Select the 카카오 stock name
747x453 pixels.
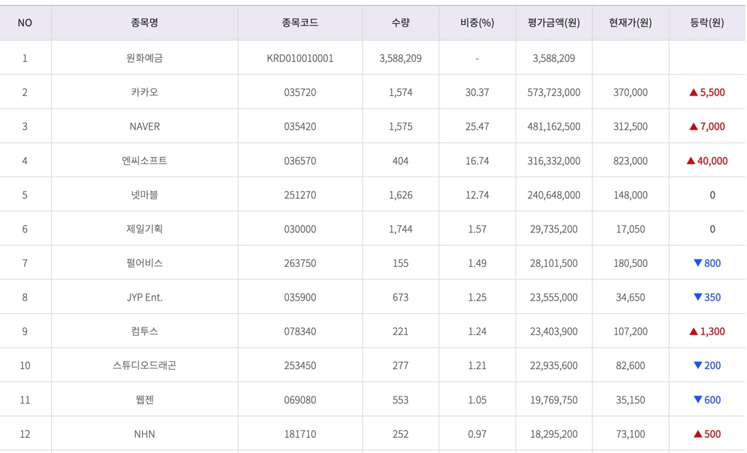(x=144, y=92)
